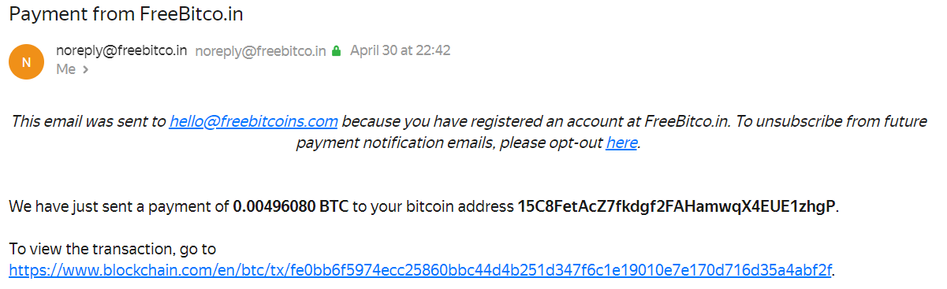Open the blockchain.com transaction URL

tap(420, 270)
